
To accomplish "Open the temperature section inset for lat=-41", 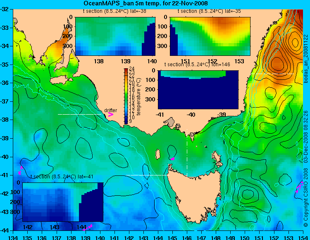I will click(x=63, y=202).
